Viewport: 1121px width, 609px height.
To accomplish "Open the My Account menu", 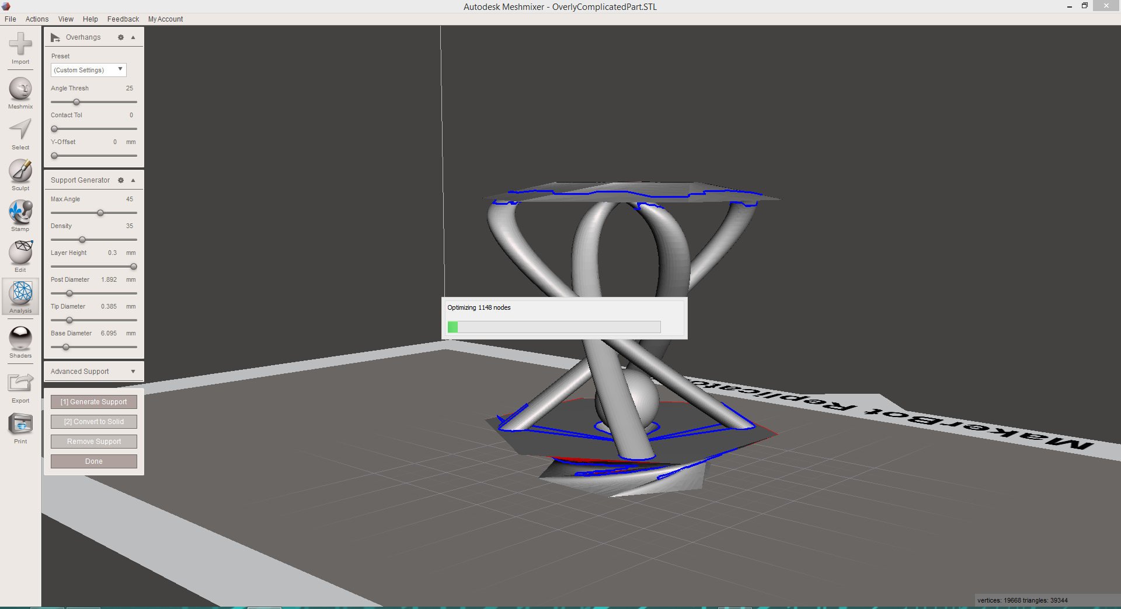I will pos(165,19).
